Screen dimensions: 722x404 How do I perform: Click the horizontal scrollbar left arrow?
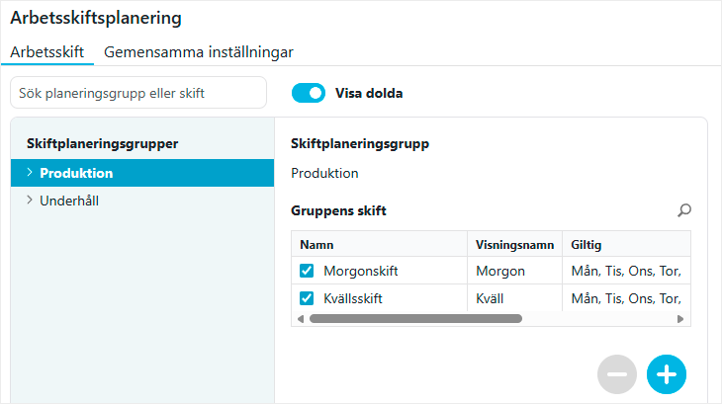pos(300,319)
